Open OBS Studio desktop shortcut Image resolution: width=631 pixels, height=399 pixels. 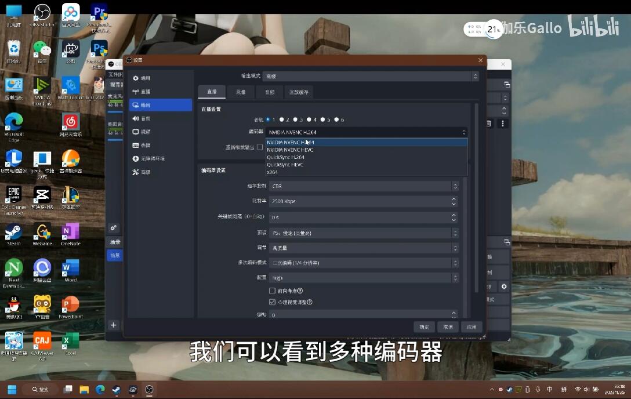[x=42, y=15]
